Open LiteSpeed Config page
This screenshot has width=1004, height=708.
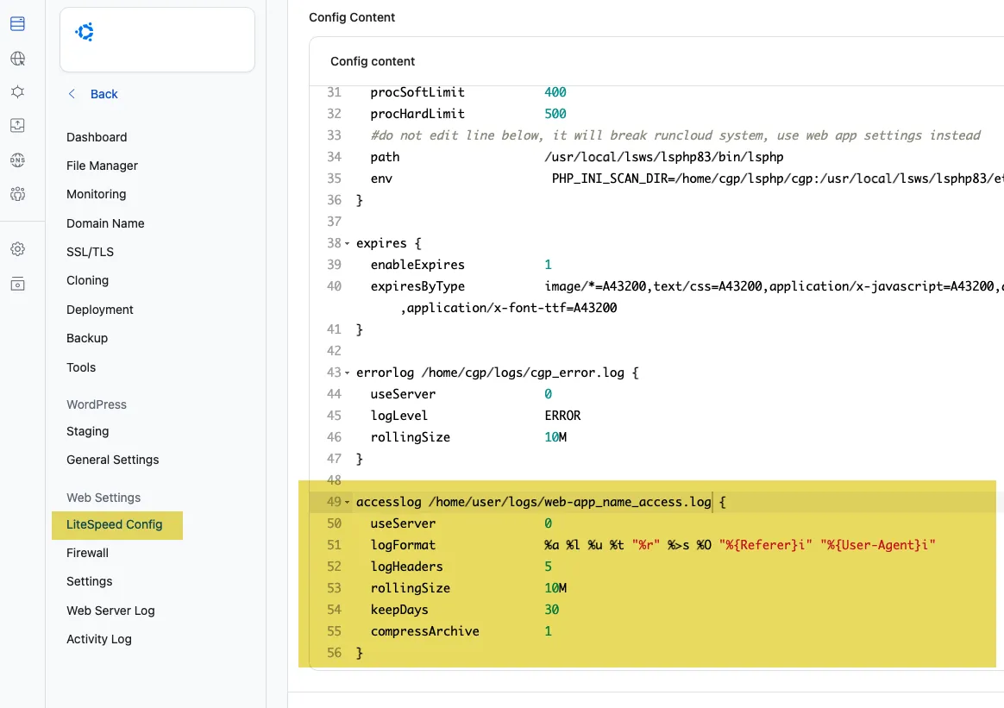pyautogui.click(x=114, y=524)
